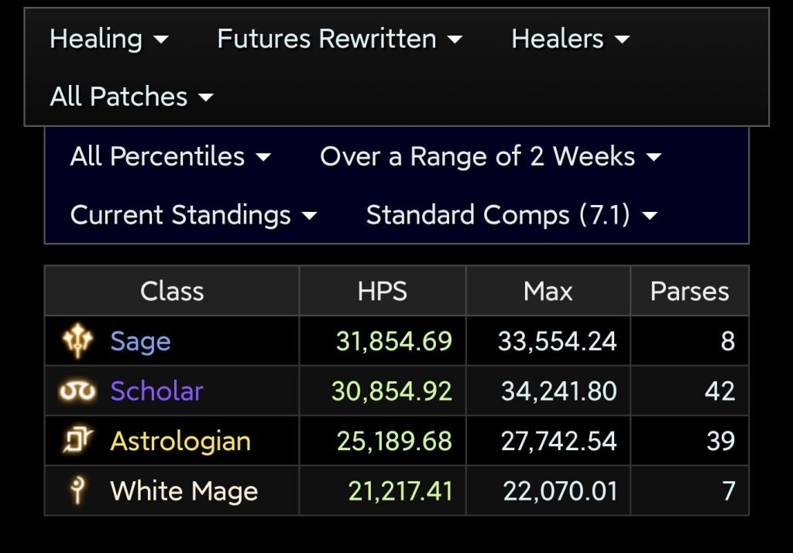Sort by the Class column header
Viewport: 793px width, 553px height.
172,291
